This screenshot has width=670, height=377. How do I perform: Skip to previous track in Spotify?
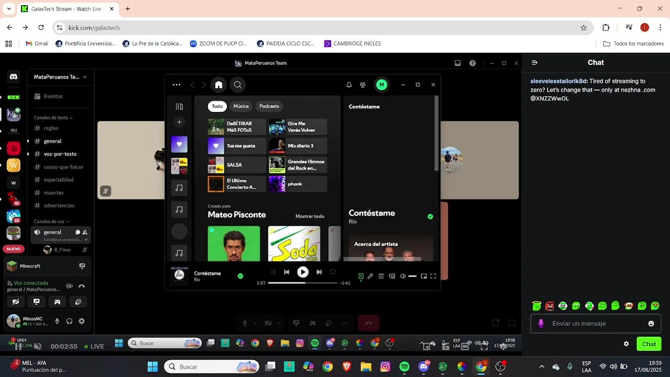(x=286, y=272)
